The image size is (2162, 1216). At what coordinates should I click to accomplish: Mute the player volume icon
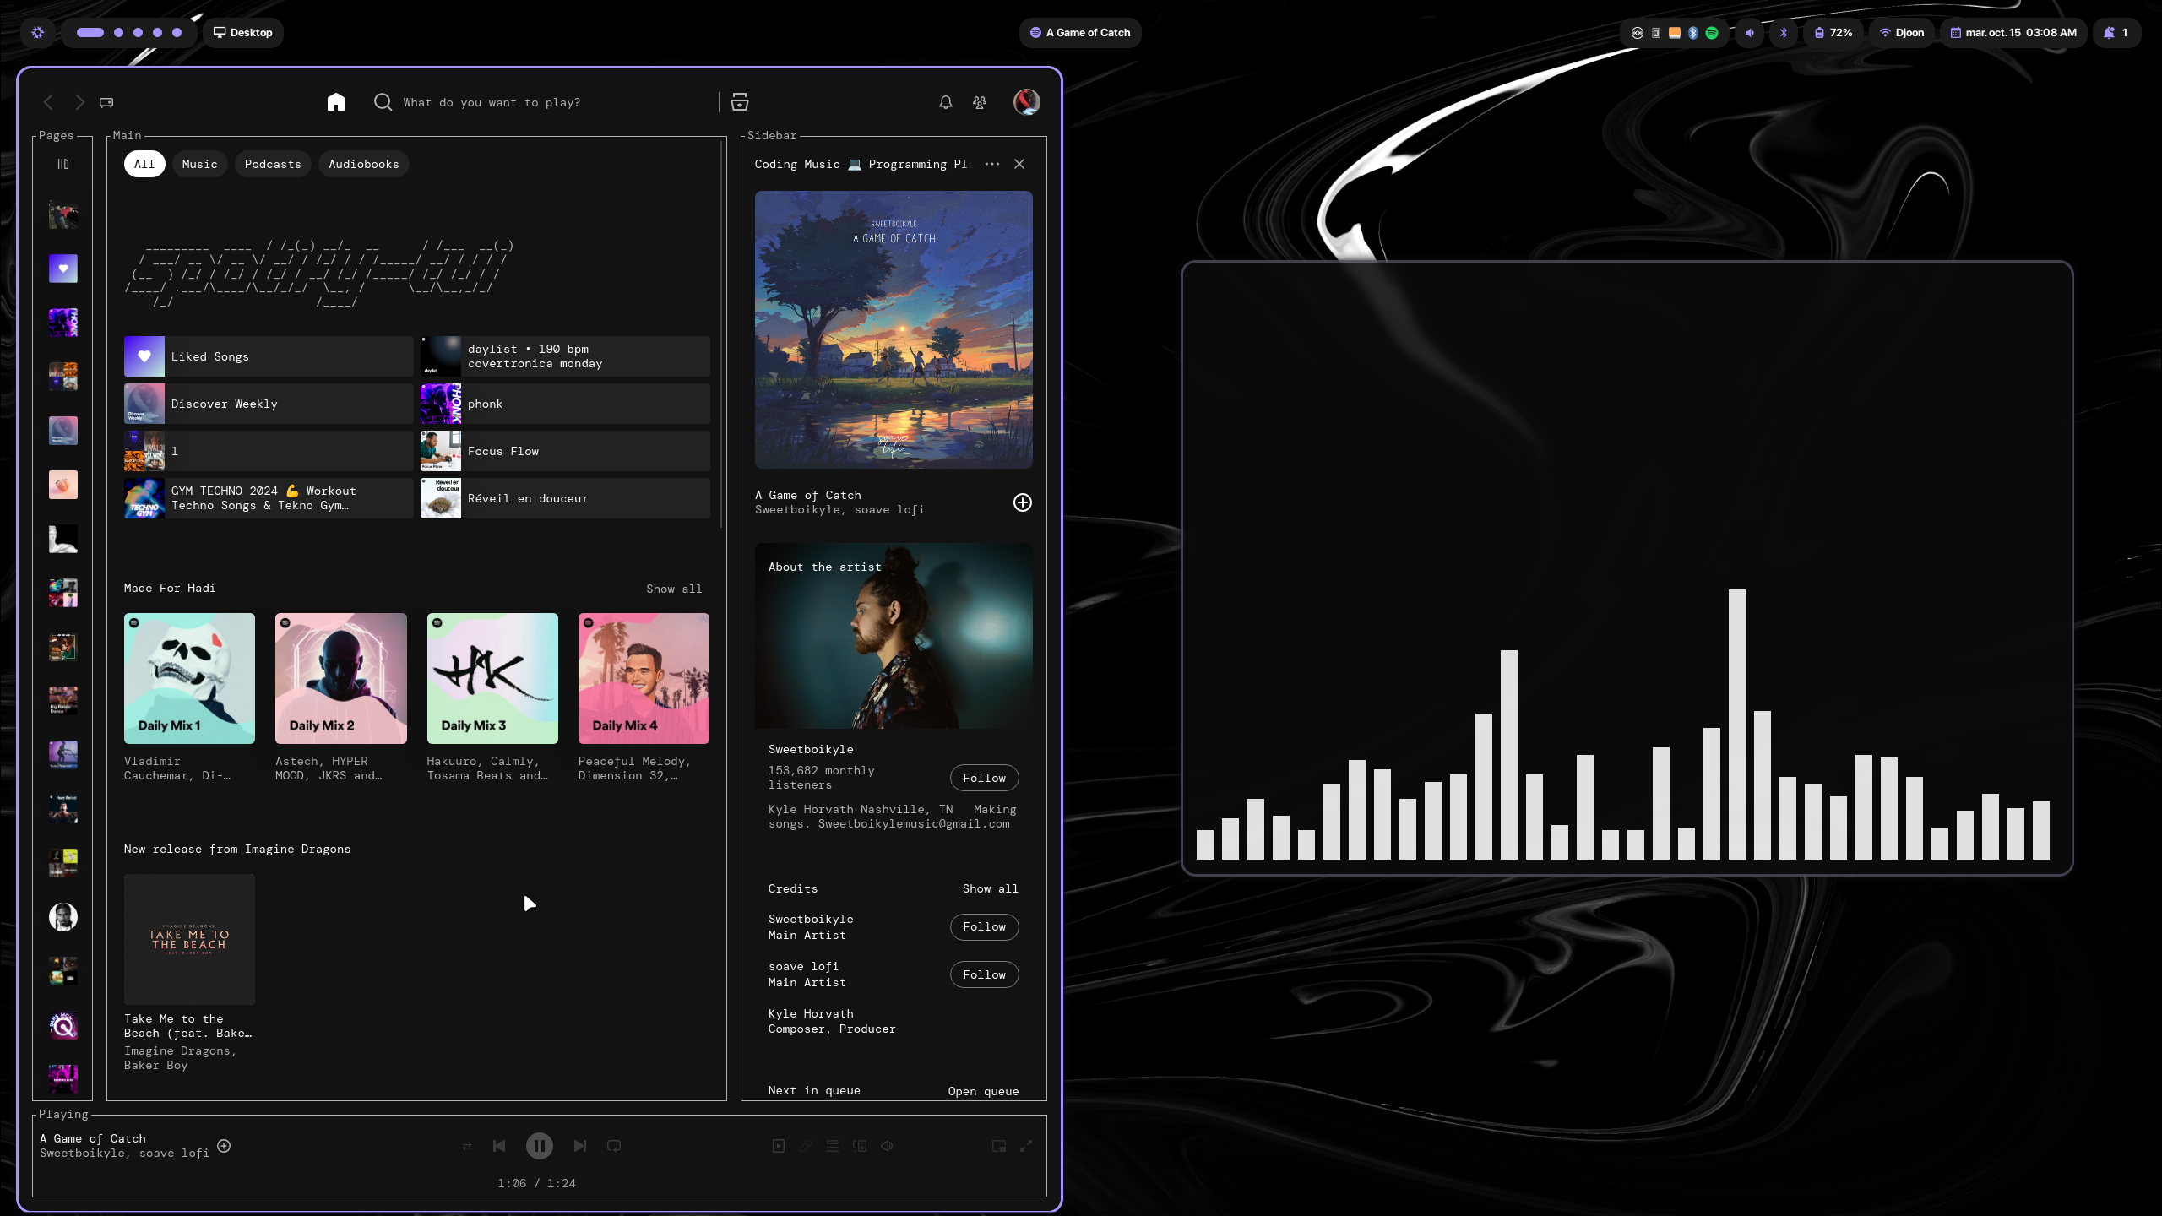887,1146
